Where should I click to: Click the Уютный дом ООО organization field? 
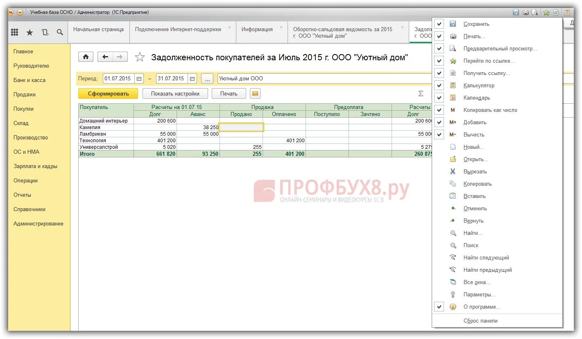click(324, 78)
